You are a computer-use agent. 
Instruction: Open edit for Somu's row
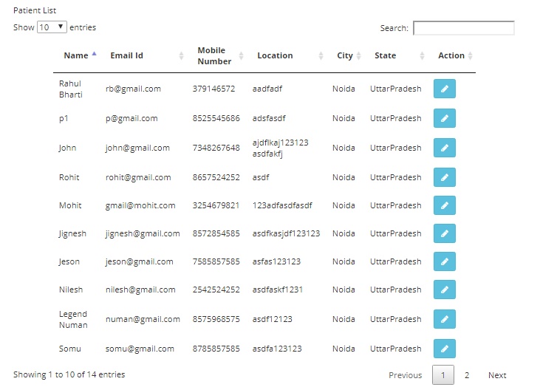click(x=444, y=349)
